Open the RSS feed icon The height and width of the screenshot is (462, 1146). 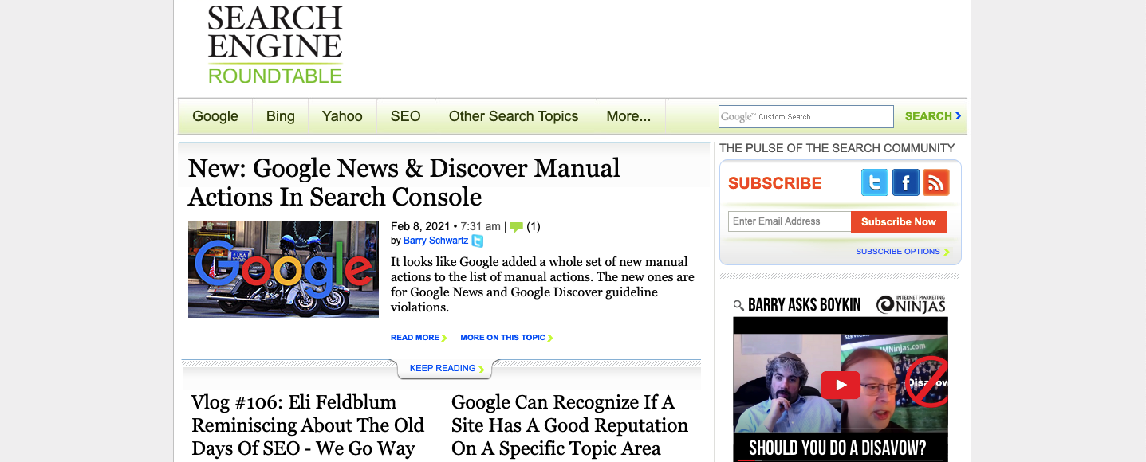[936, 182]
